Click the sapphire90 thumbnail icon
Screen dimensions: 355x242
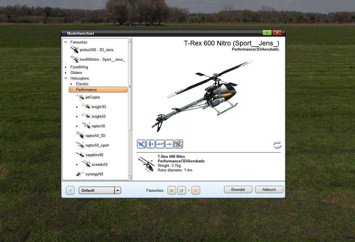[x=80, y=155]
